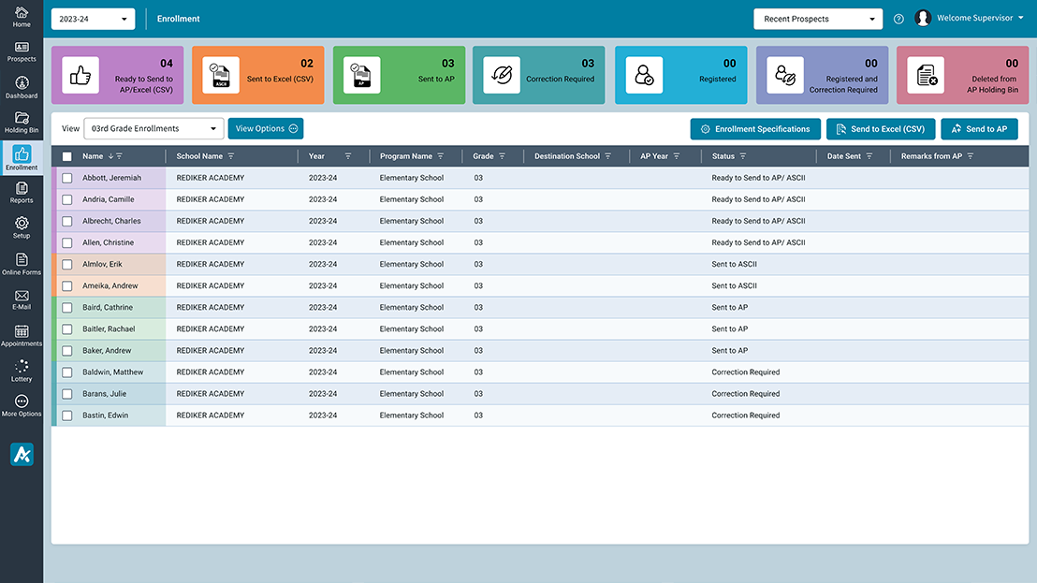Viewport: 1037px width, 583px height.
Task: Open the Home sidebar icon
Action: [x=21, y=15]
